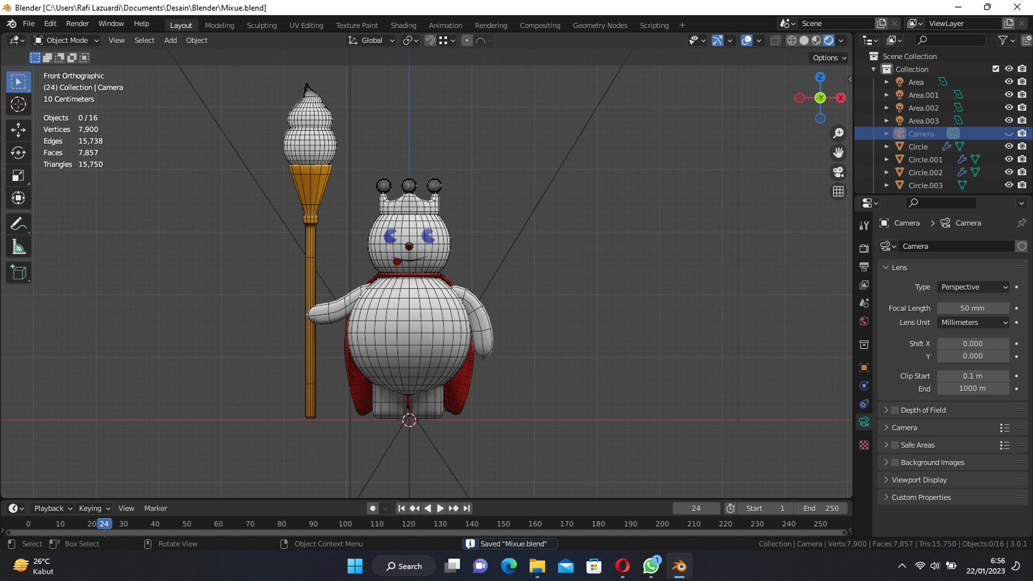Open Global transform orientation dropdown
This screenshot has width=1033, height=581.
[371, 40]
